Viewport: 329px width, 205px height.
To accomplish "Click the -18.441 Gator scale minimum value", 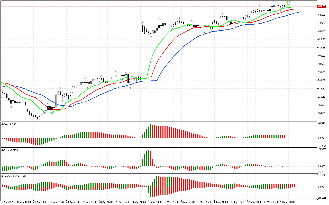I will (x=322, y=198).
